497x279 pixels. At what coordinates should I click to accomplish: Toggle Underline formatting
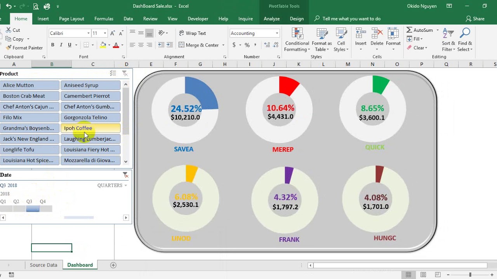pos(70,45)
